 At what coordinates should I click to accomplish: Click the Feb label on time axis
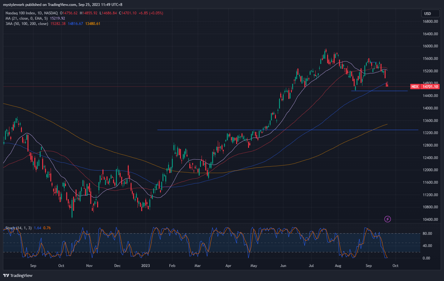tap(172, 266)
